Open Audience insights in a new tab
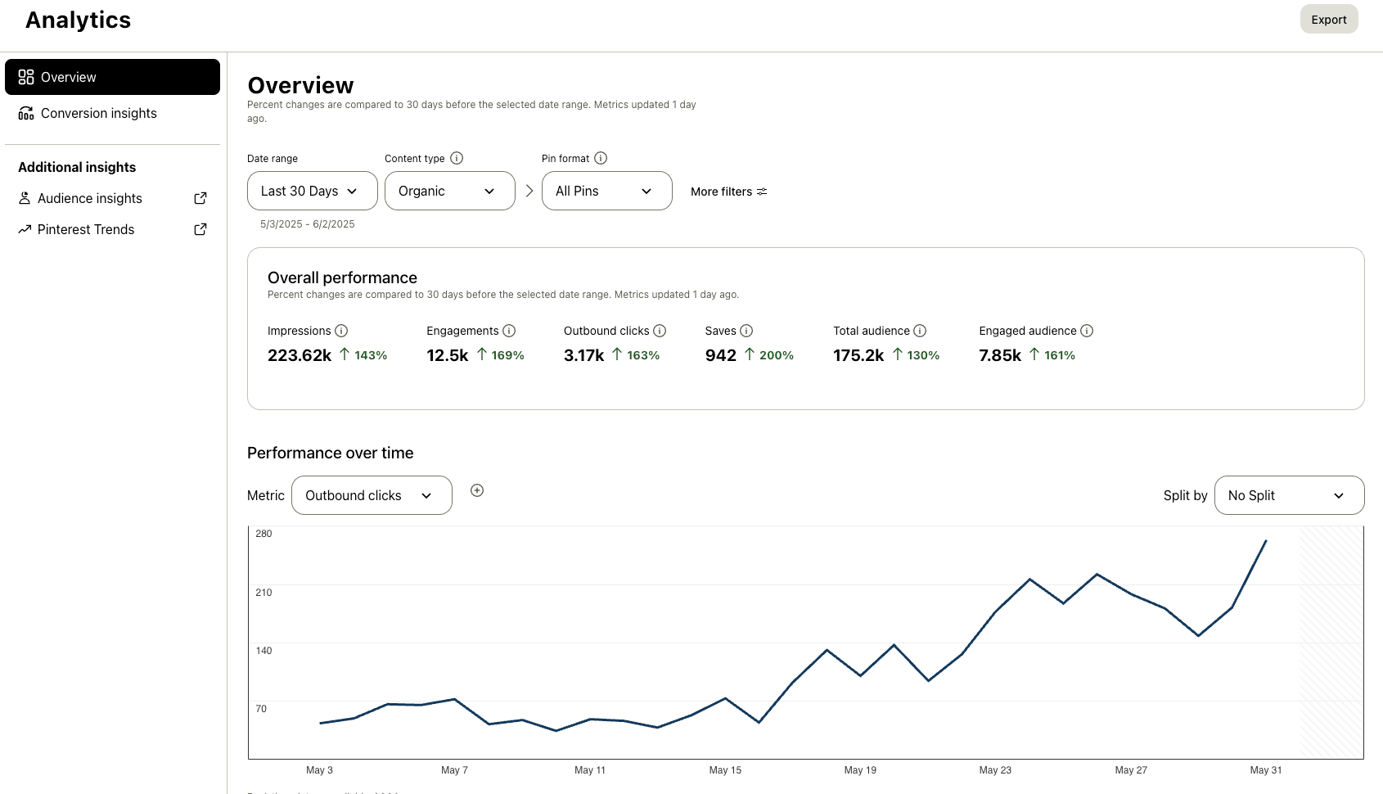 (x=200, y=198)
